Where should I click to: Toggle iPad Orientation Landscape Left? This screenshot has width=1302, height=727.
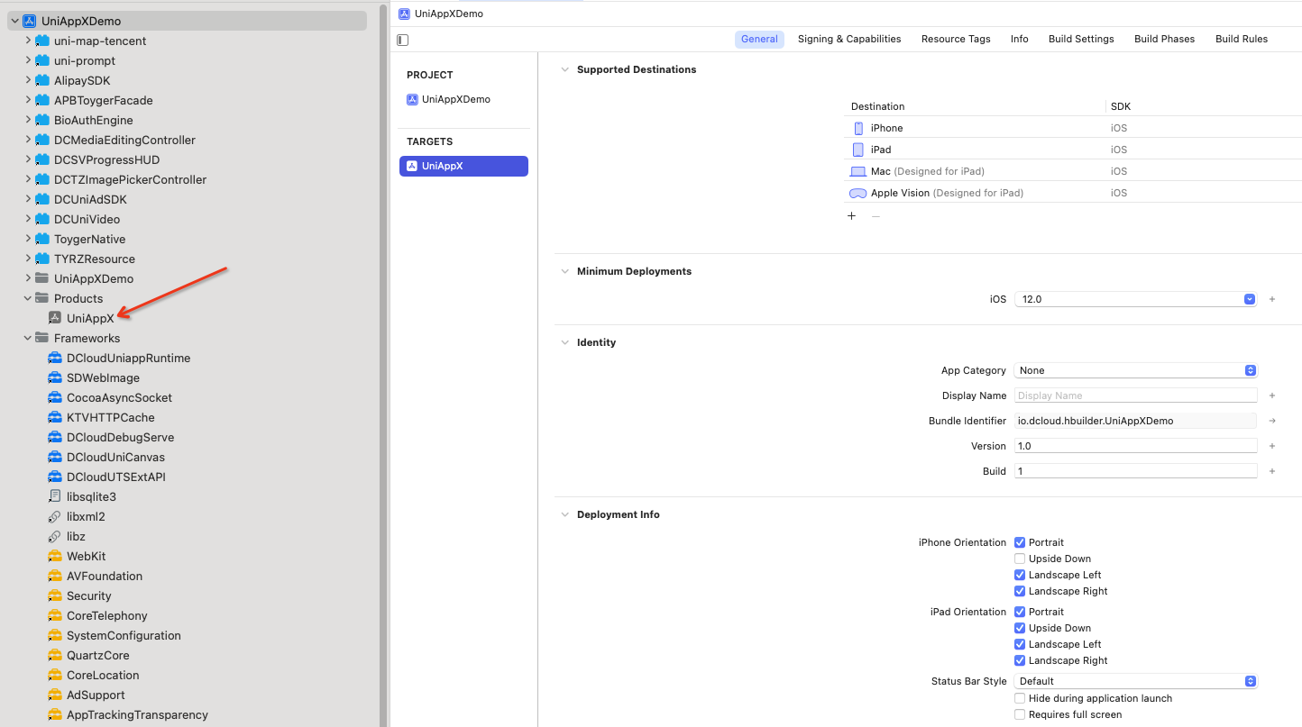pos(1020,644)
